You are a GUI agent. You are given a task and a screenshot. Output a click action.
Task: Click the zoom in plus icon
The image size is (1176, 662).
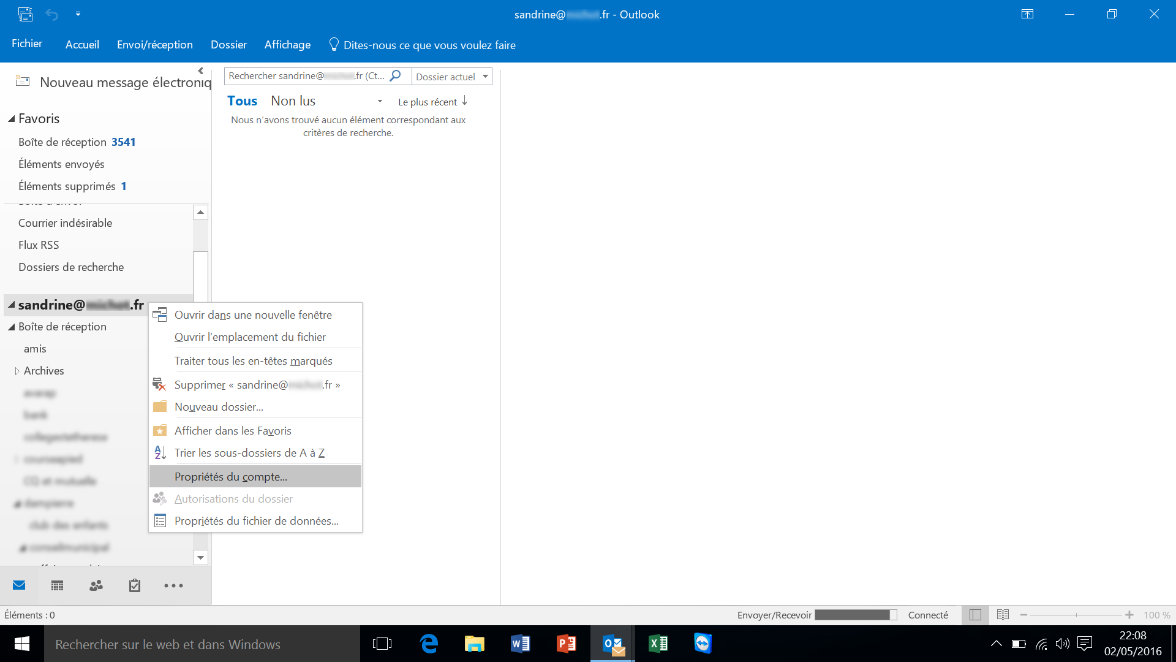coord(1129,615)
